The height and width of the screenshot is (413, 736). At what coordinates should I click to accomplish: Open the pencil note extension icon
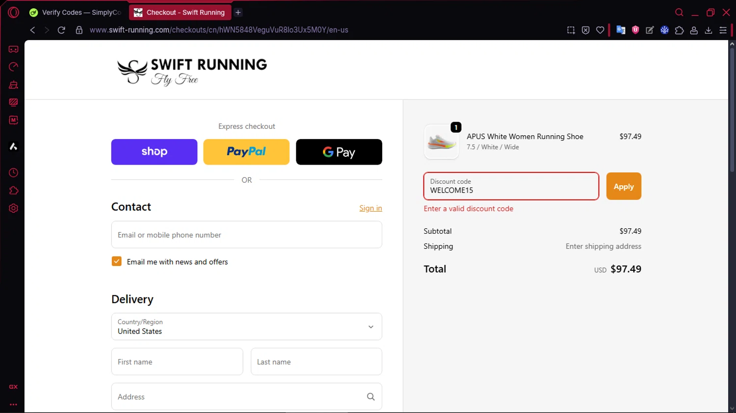click(650, 30)
